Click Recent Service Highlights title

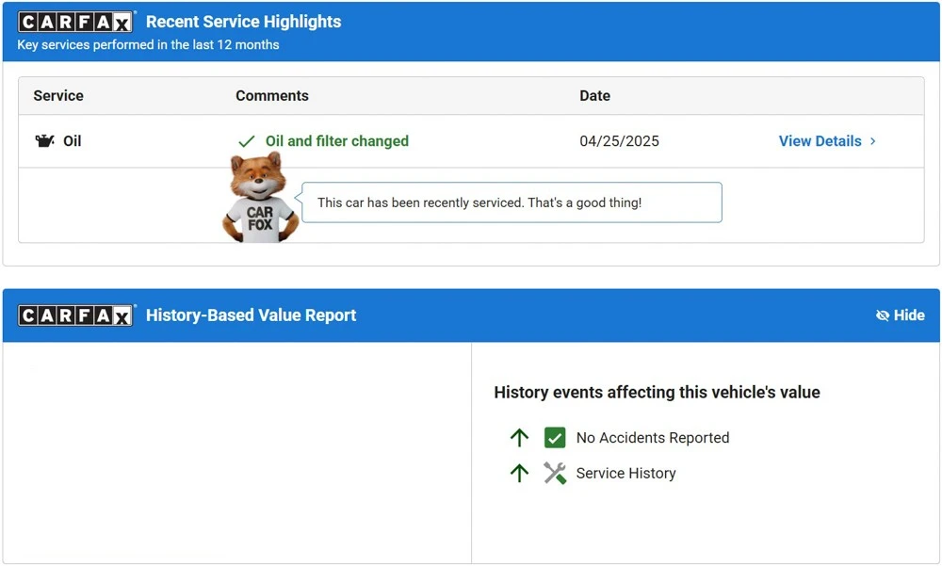[243, 22]
